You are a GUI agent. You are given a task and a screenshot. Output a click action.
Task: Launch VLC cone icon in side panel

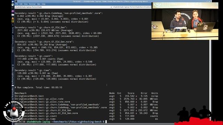pos(13,18)
